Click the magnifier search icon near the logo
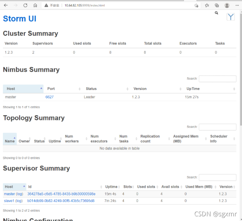This screenshot has height=221, width=242. [x=216, y=13]
